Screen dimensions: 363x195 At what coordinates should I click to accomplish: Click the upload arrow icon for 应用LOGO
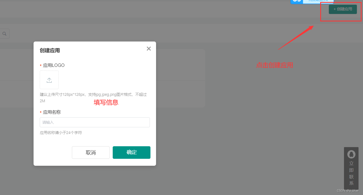49,80
